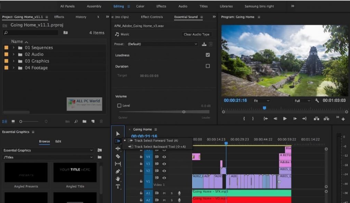This screenshot has width=350, height=203.
Task: Click the Volume level slider handle
Action: point(184,112)
